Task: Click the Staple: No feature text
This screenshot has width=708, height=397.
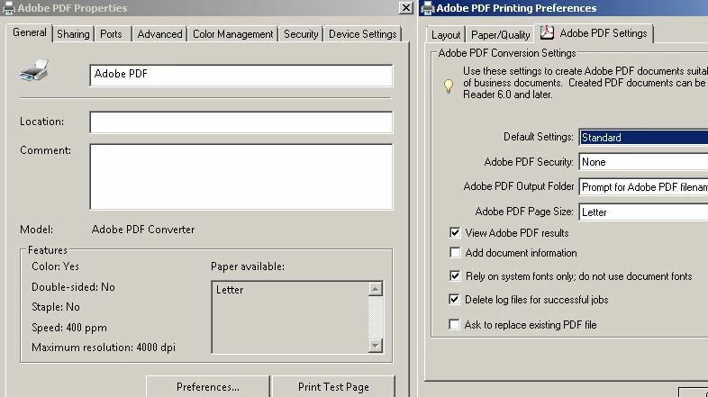Action: (56, 307)
